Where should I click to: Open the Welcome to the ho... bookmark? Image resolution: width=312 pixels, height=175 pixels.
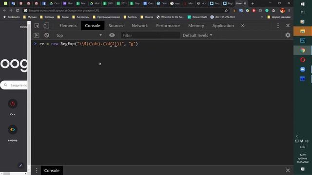pos(170,17)
